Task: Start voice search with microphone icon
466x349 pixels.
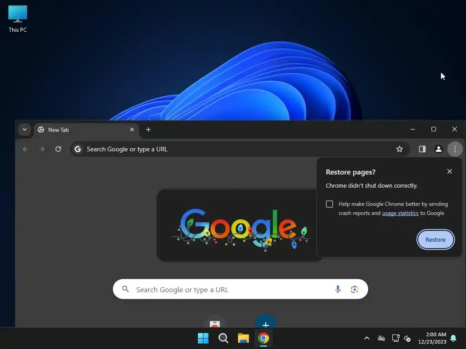Action: click(338, 289)
